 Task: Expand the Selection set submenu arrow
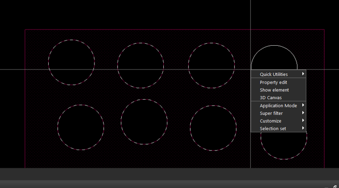click(303, 128)
